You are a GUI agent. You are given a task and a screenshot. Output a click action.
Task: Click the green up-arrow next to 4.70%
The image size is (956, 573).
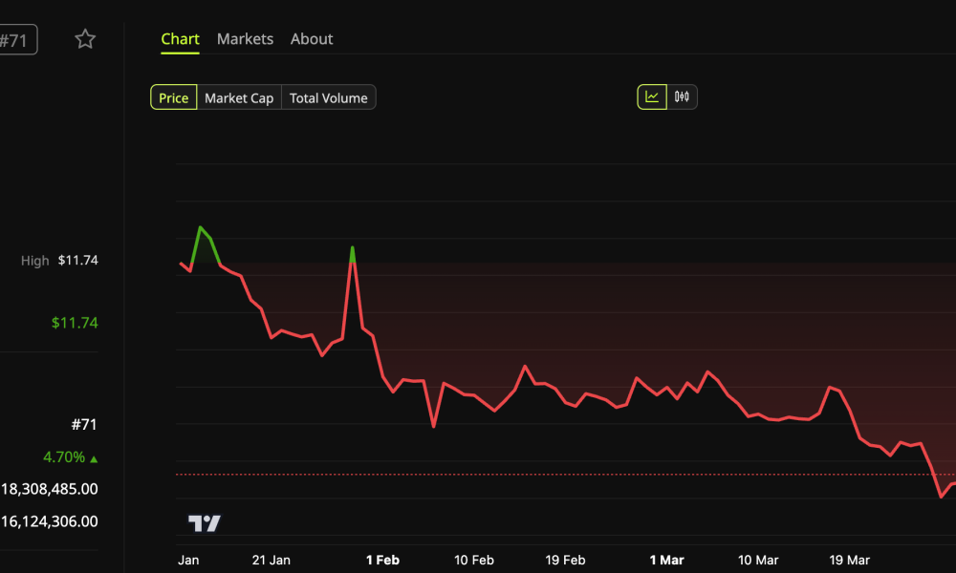(93, 457)
